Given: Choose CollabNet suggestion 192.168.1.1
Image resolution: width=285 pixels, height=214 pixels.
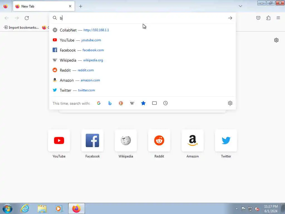Looking at the screenshot, I should point(142,30).
